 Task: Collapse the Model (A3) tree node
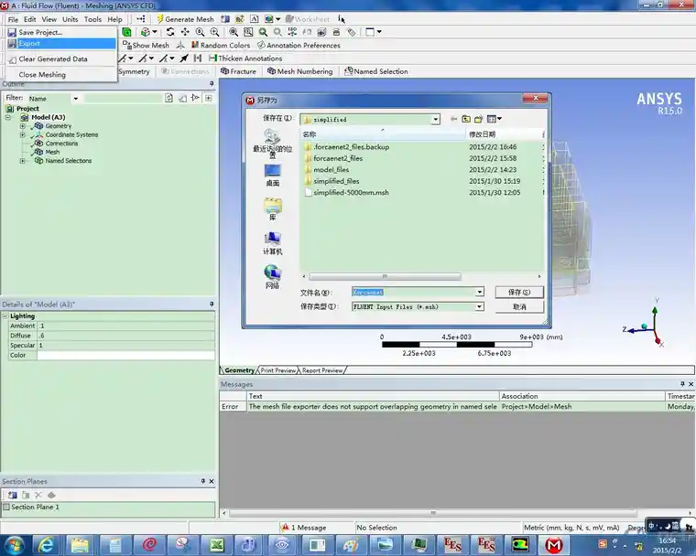[x=8, y=117]
